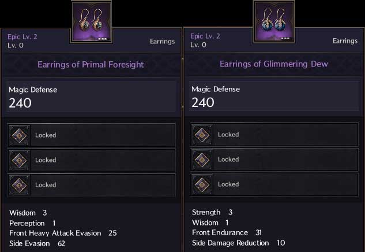This screenshot has width=365, height=252.
Task: Select the Earrings of Glimmering Dew title
Action: coord(273,64)
